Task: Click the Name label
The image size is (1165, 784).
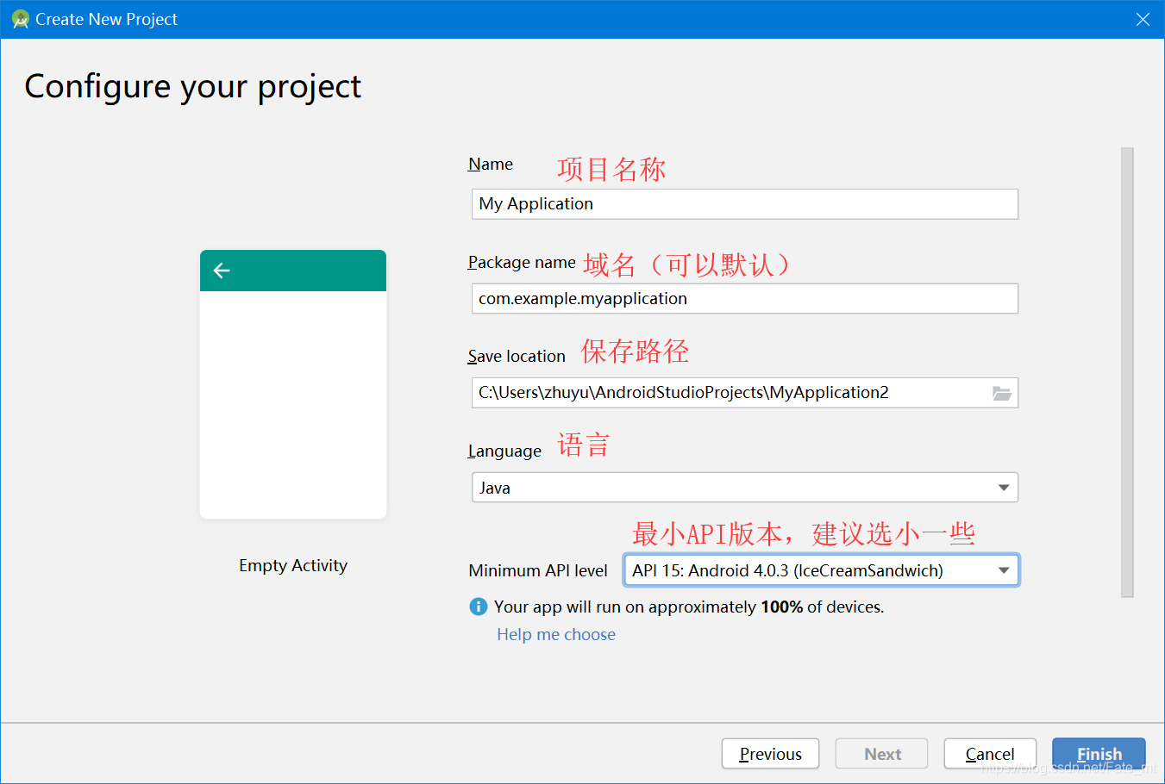Action: coord(490,164)
